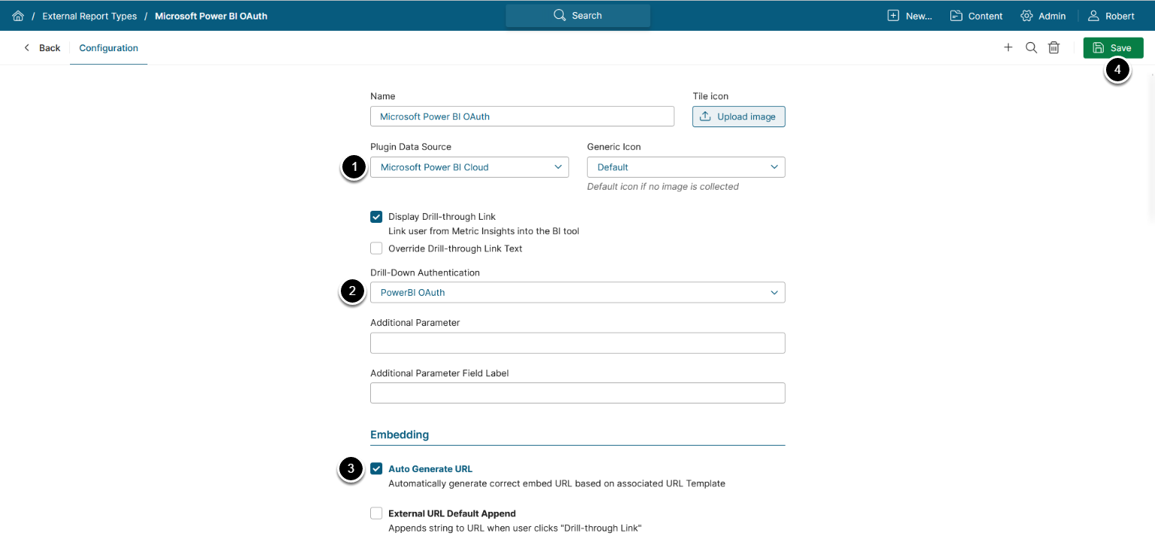Switch to the Configuration tab

[108, 48]
